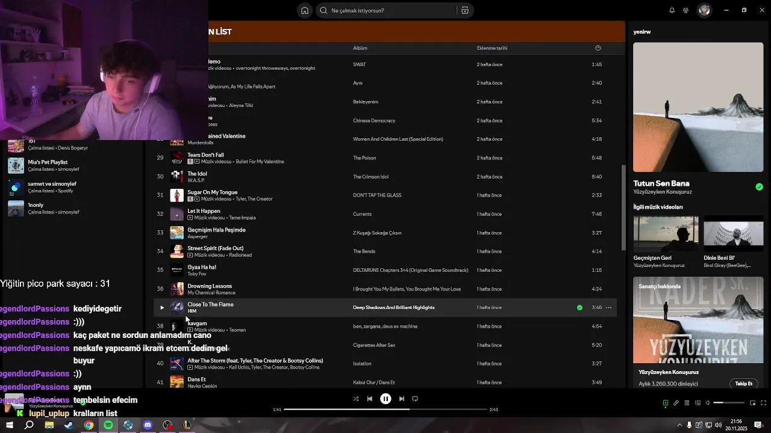Image resolution: width=771 pixels, height=433 pixels.
Task: Open the lyrics microphone icon
Action: pyautogui.click(x=676, y=403)
